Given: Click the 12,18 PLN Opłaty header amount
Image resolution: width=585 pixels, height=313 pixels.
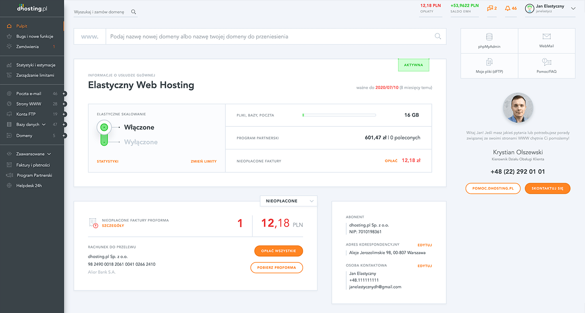Looking at the screenshot, I should (x=431, y=5).
